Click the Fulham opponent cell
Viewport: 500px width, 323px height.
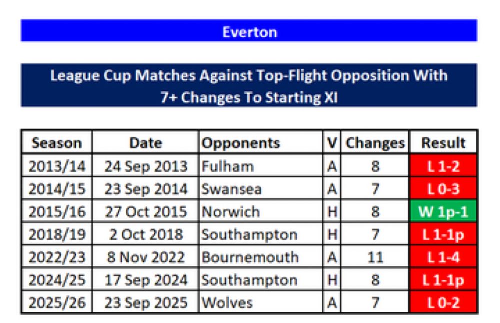point(260,166)
